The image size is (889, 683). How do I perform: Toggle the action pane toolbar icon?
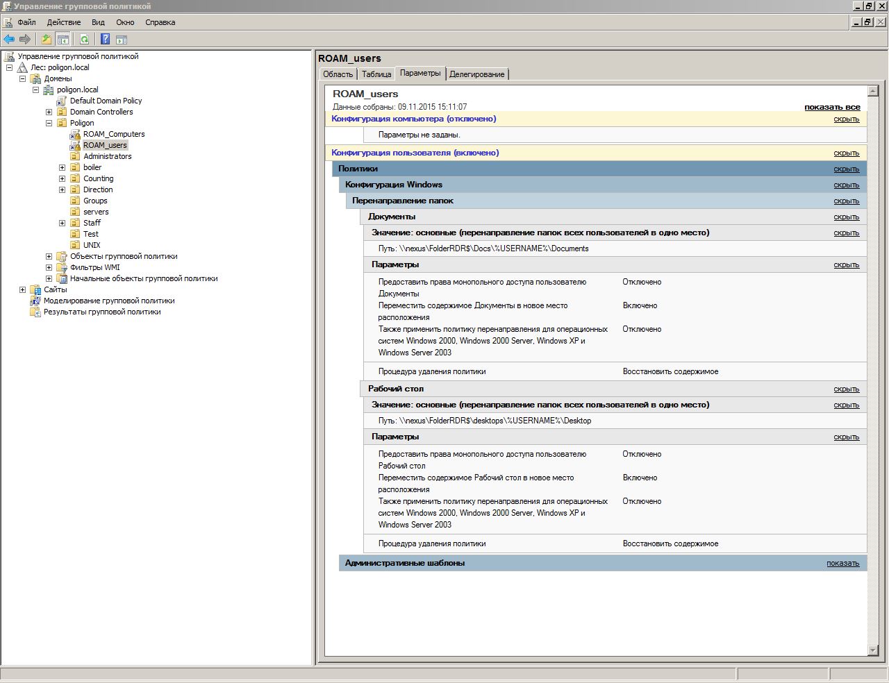point(122,39)
